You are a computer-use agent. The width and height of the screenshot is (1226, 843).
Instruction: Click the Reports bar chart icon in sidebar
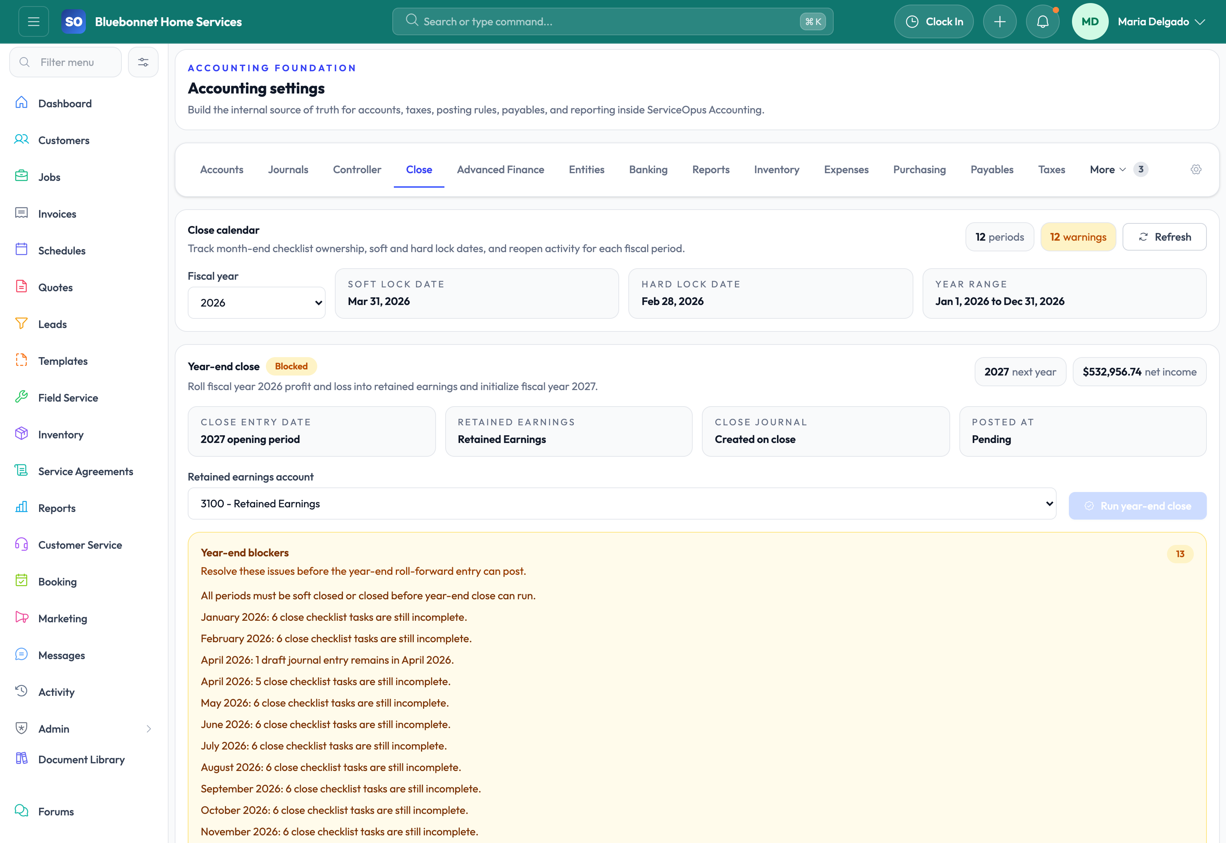tap(21, 507)
